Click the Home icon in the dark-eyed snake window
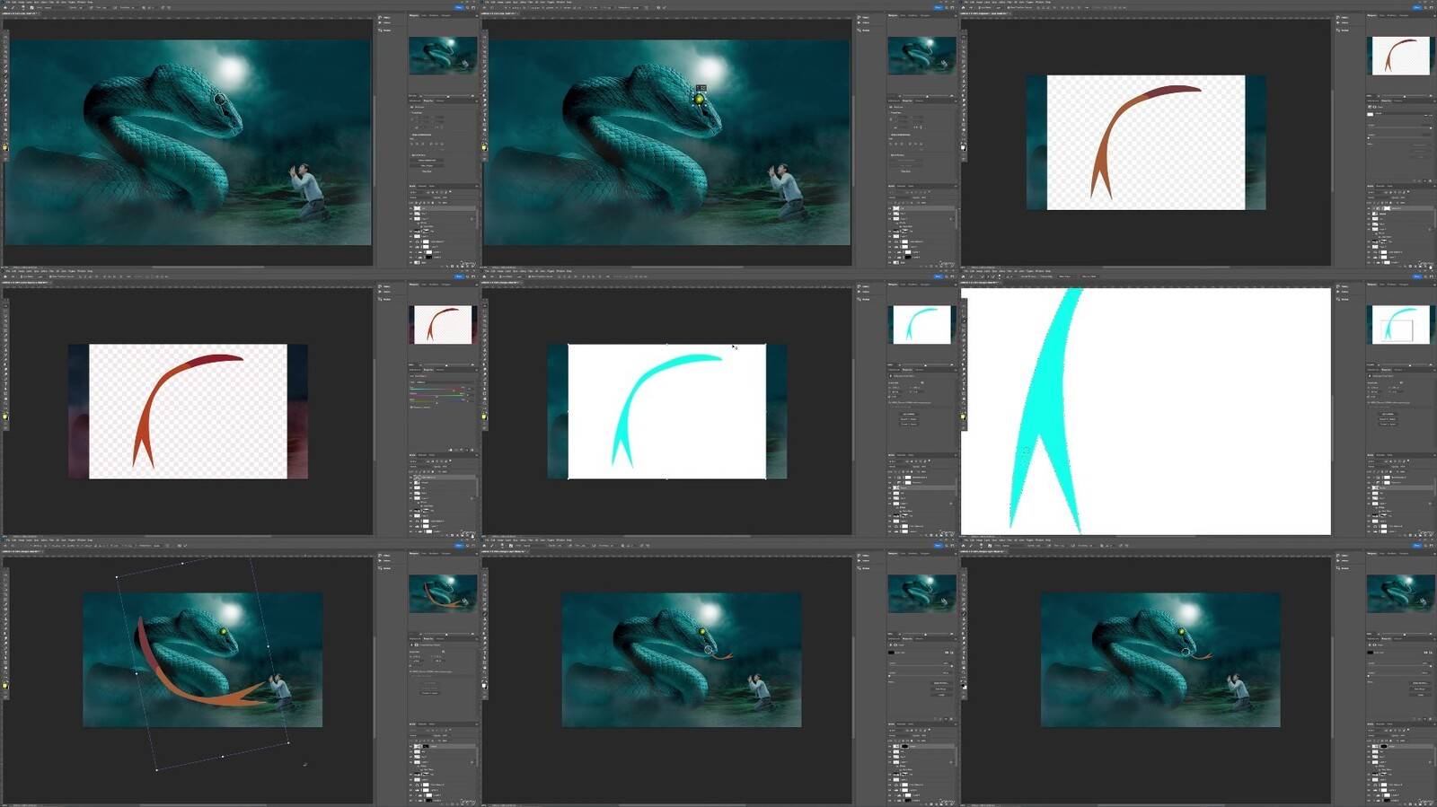The image size is (1437, 807). pos(5,8)
